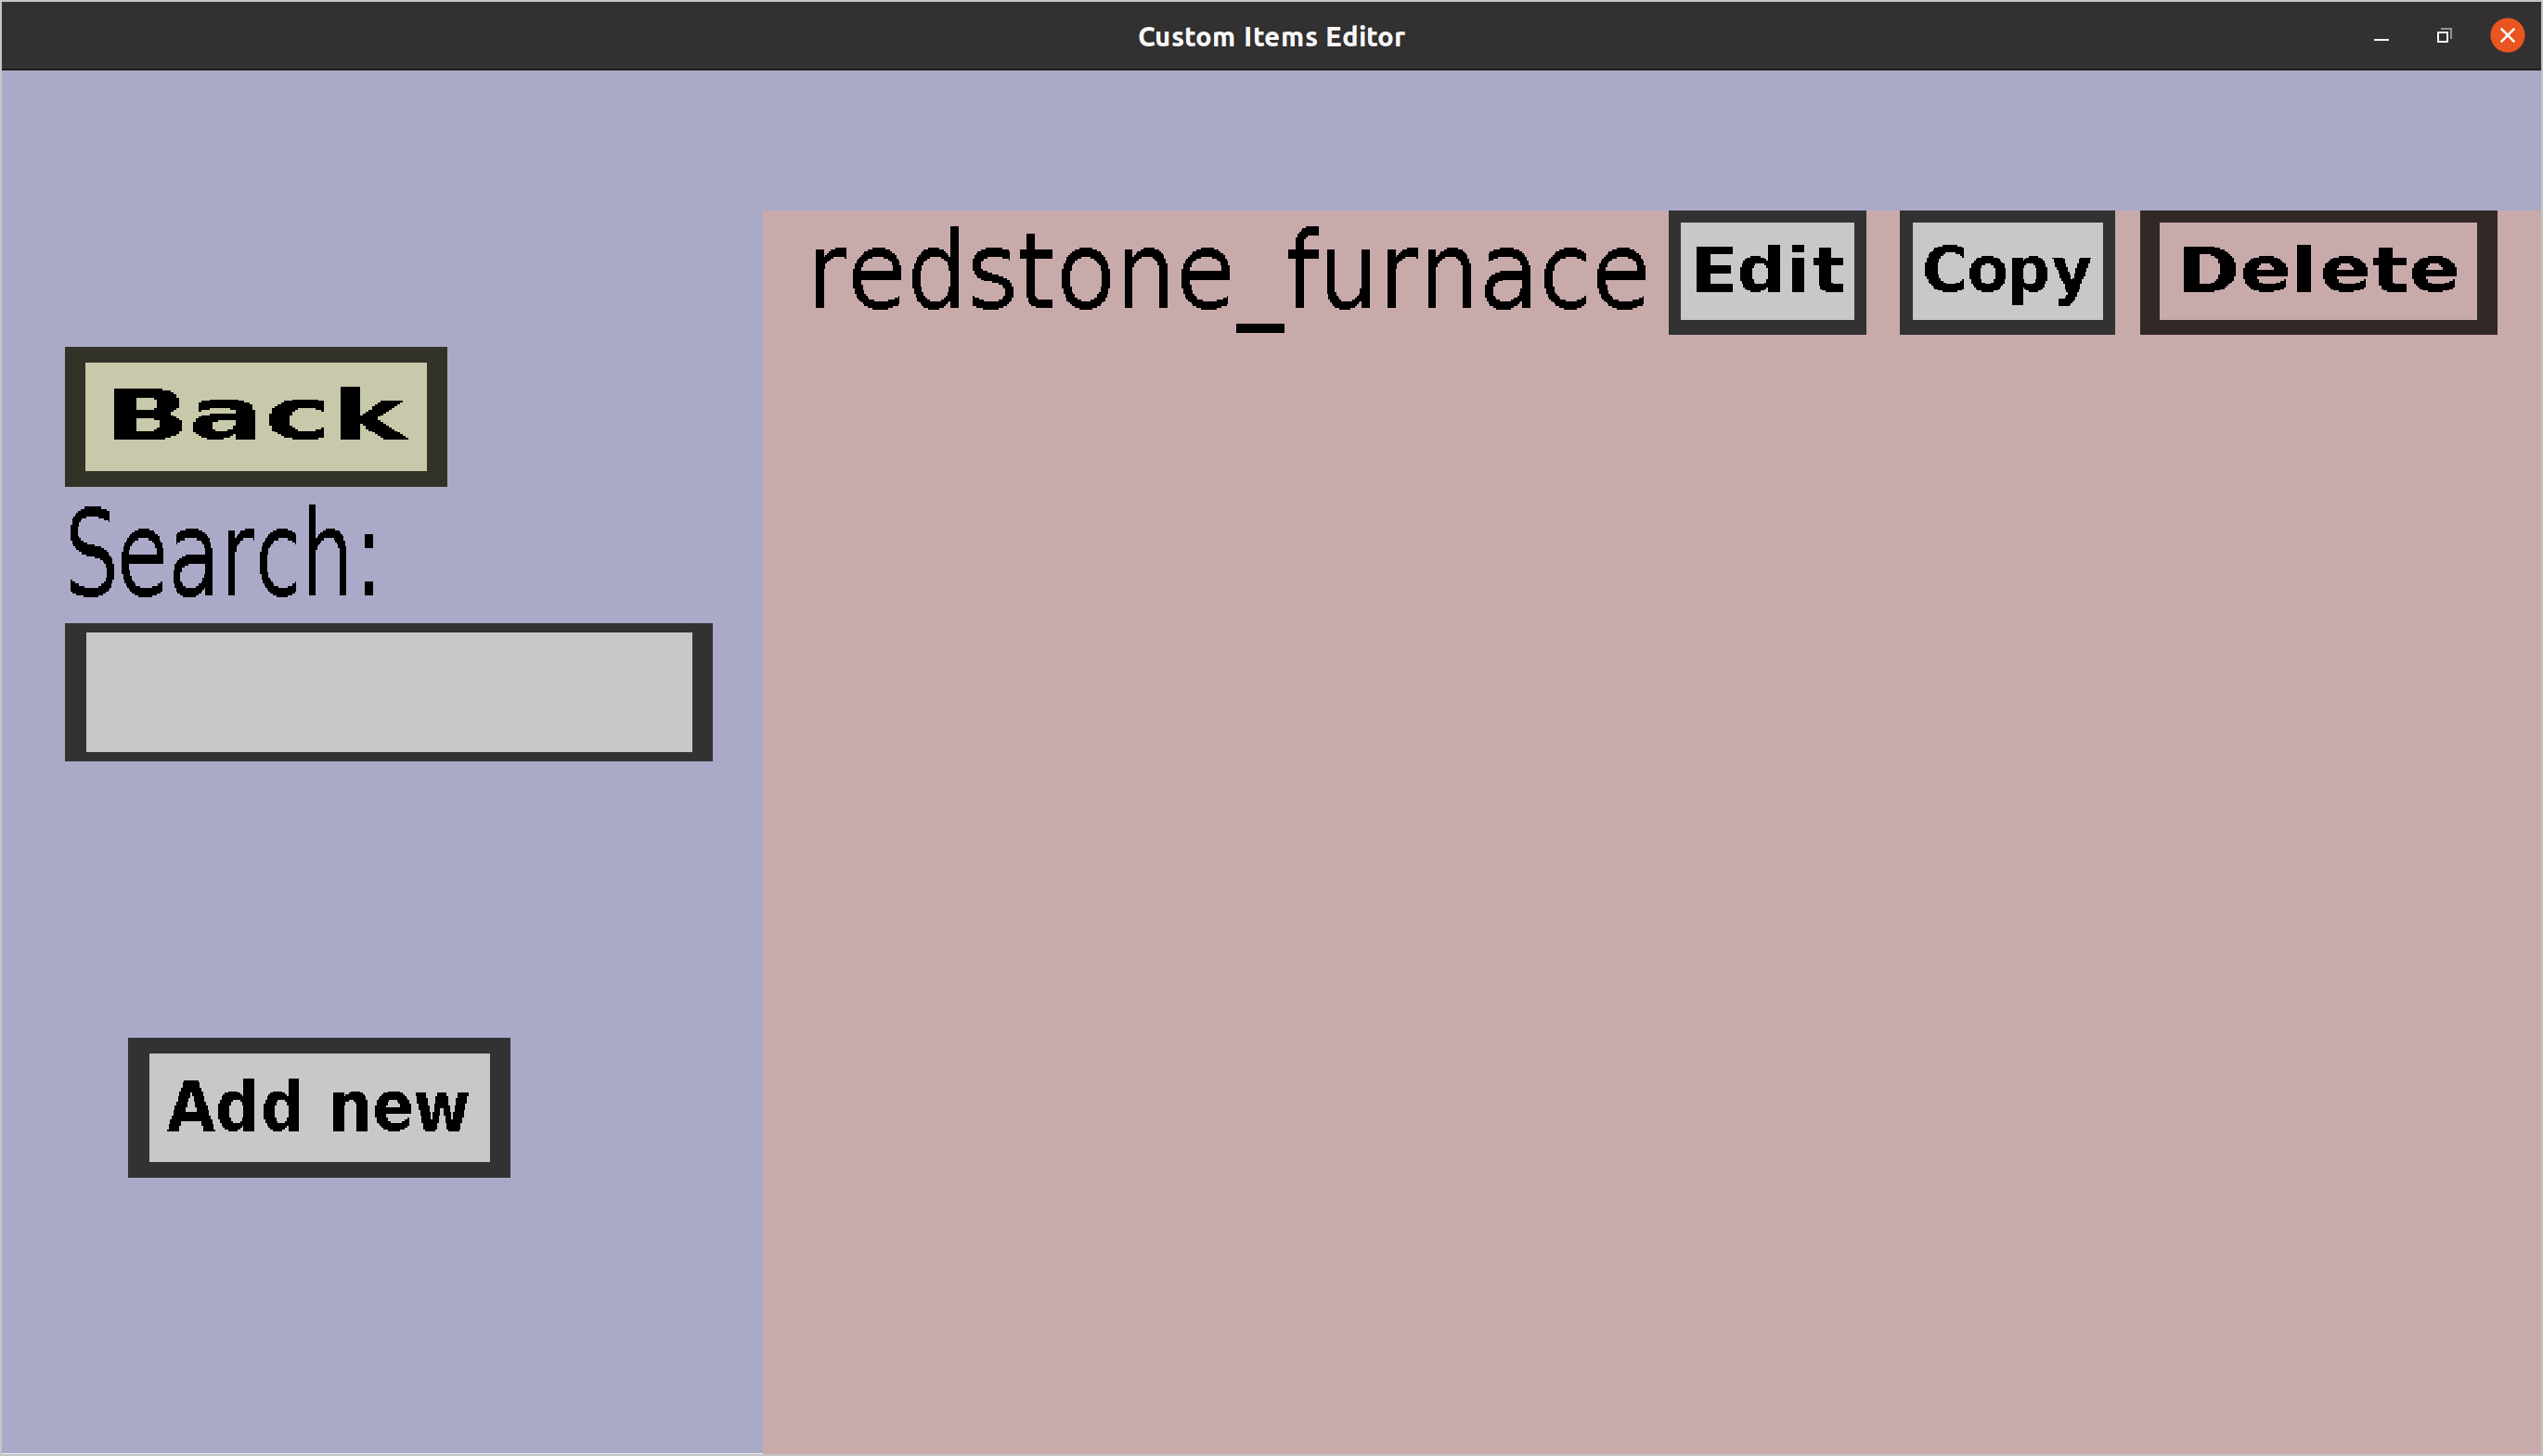Copy the redstone_furnace item

pyautogui.click(x=2007, y=272)
